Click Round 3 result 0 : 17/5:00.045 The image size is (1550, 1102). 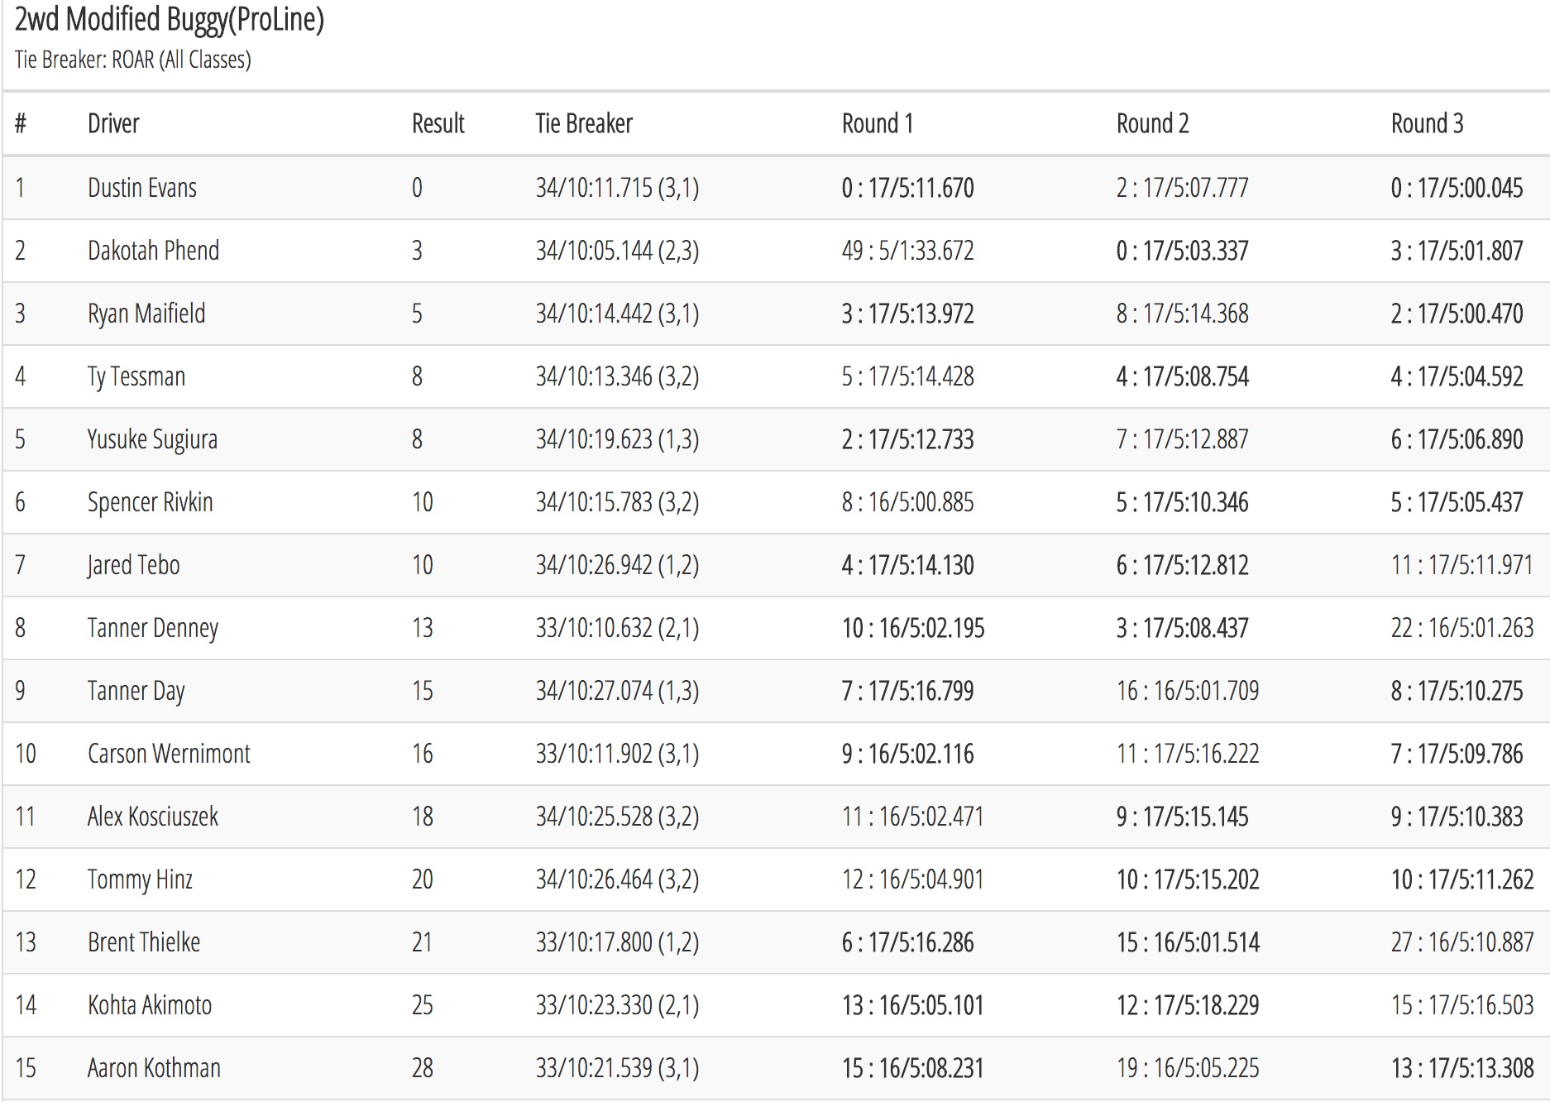(1457, 188)
